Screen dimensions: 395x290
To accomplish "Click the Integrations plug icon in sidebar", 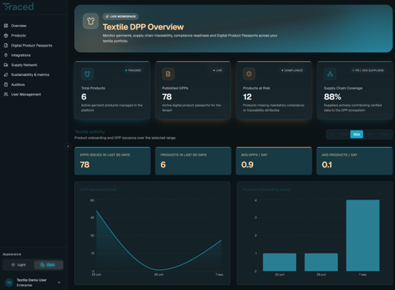I will pyautogui.click(x=6, y=55).
